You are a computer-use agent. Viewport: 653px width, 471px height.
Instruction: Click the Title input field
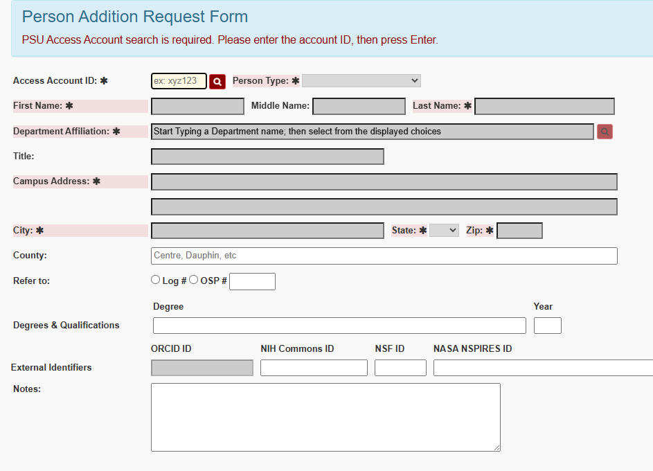point(267,157)
